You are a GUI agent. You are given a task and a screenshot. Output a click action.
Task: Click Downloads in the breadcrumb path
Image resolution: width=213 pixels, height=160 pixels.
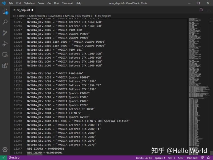[55, 16]
